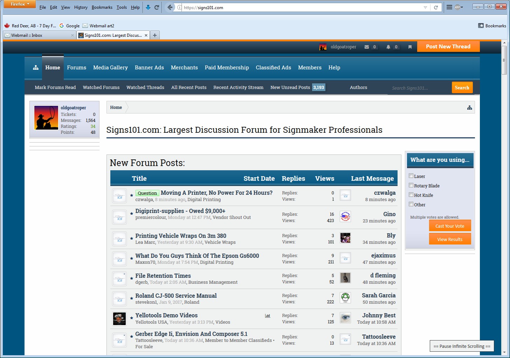Check the Other poll option
Screen dimensions: 510x358
[x=411, y=204]
